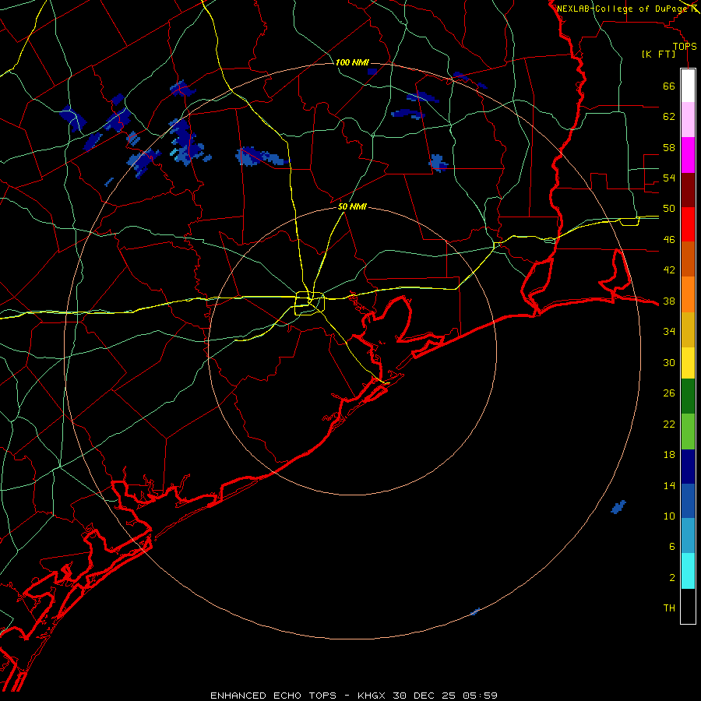Click the yellow Houston highway loop at radar center
701x701 pixels.
tap(309, 303)
